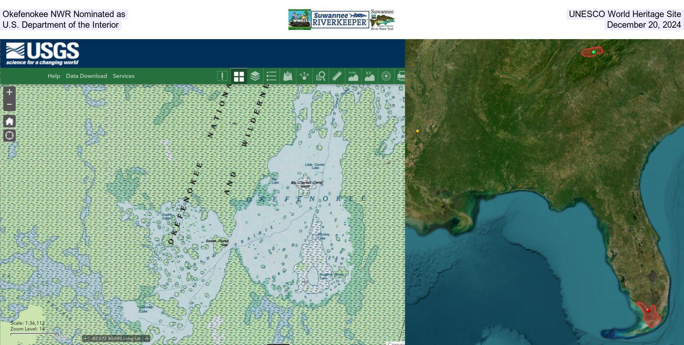Open the Data Download menu
Screen dimensions: 684x345
(86, 76)
